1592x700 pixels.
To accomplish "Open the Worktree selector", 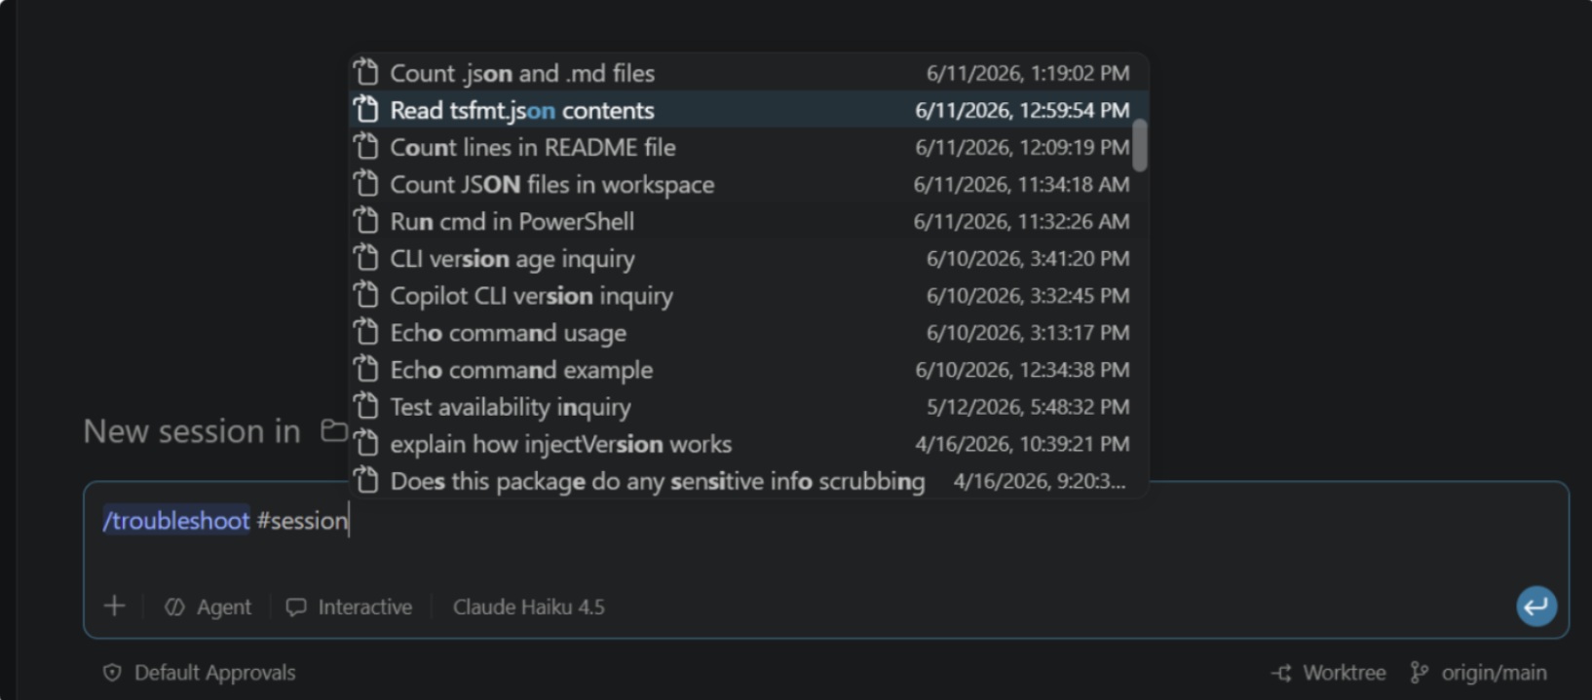I will pyautogui.click(x=1328, y=673).
